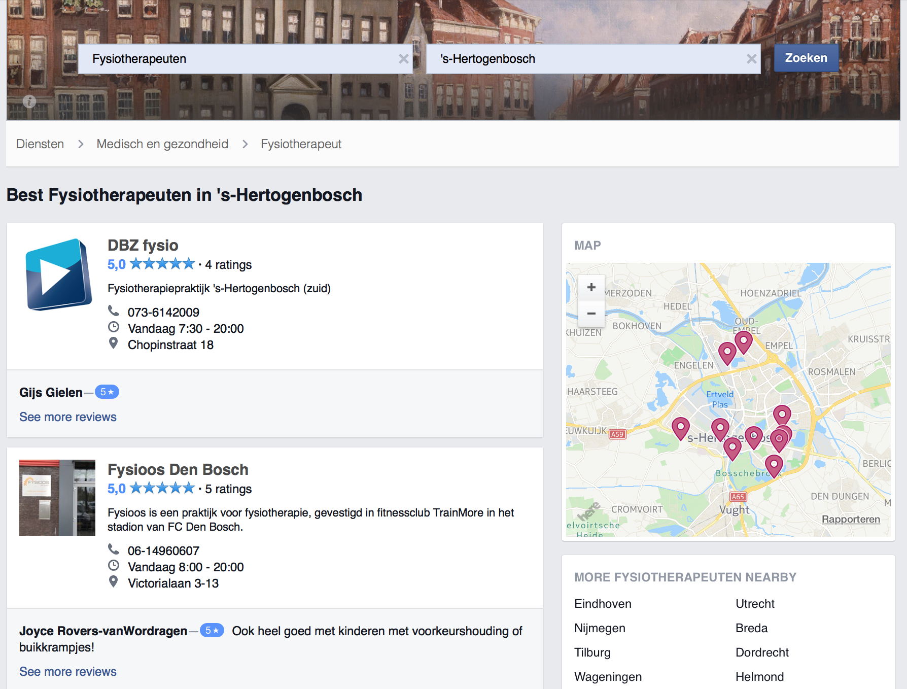Viewport: 907px width, 689px height.
Task: Click Fysioos Victorialaan location pin icon
Action: point(114,581)
